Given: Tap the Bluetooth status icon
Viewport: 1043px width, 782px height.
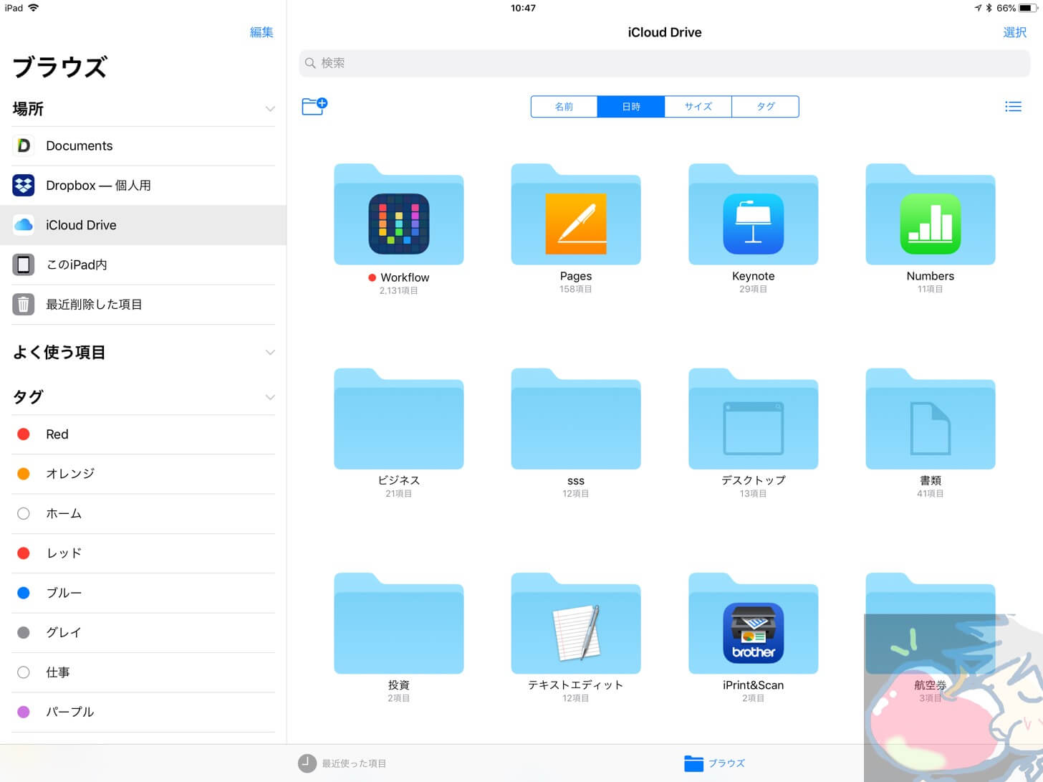Looking at the screenshot, I should (989, 8).
